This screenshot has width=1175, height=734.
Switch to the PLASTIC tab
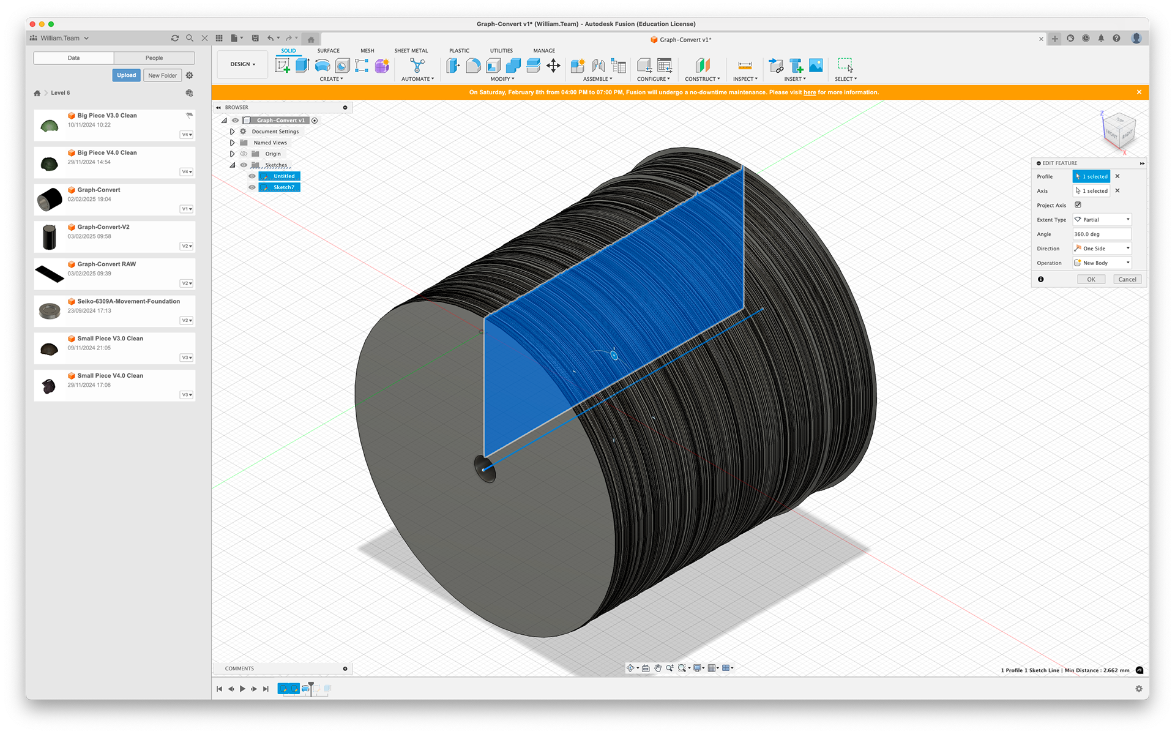[459, 51]
